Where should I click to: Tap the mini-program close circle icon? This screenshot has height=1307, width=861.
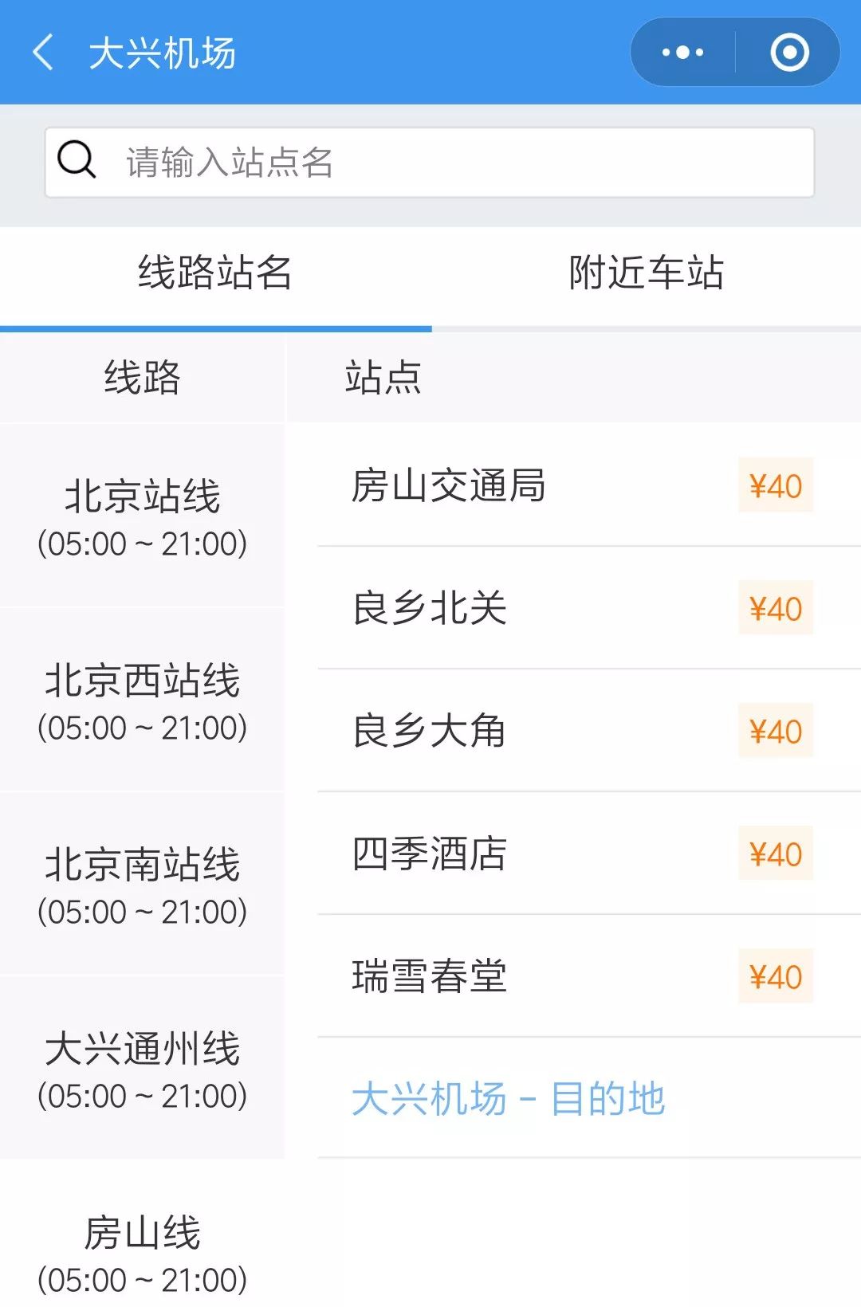(789, 53)
